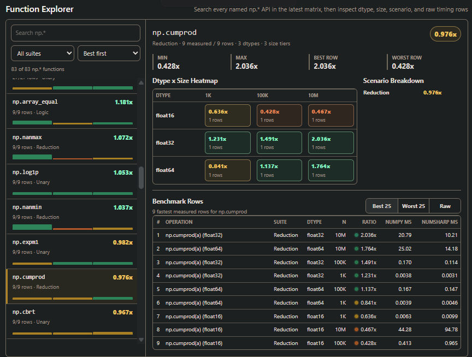Click the 20.79 numpy ms value
Viewport: 472px width, 357px height.
pyautogui.click(x=405, y=235)
